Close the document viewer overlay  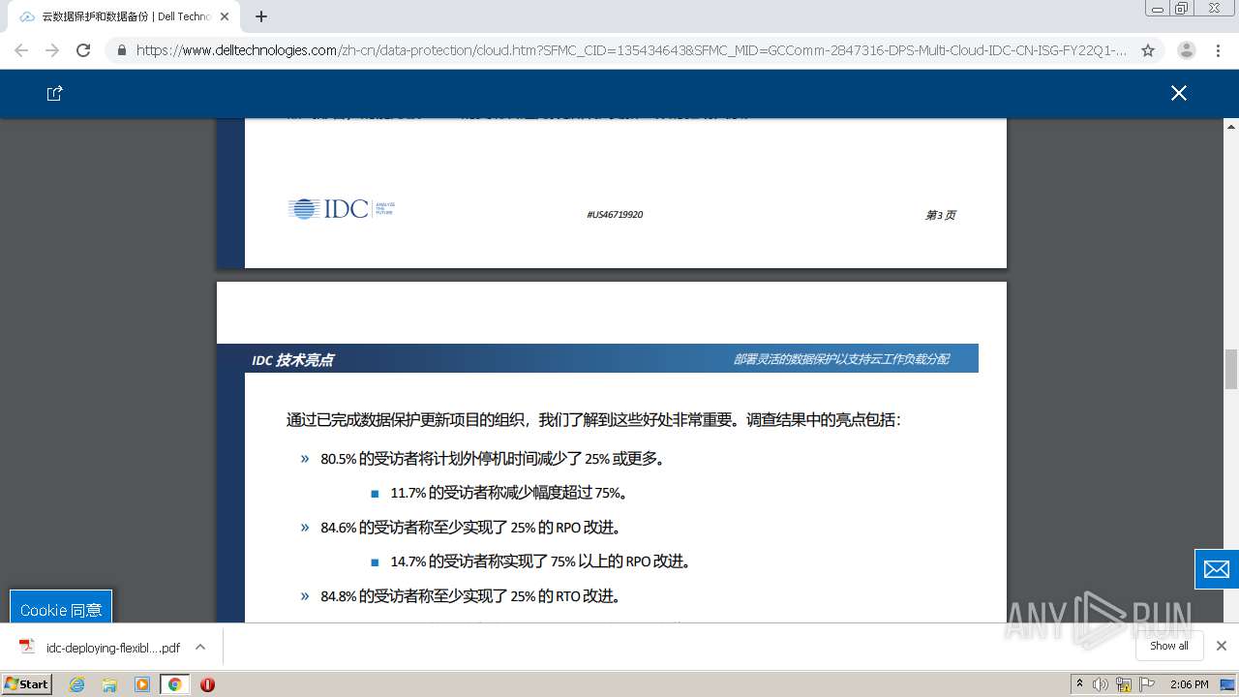(1178, 93)
